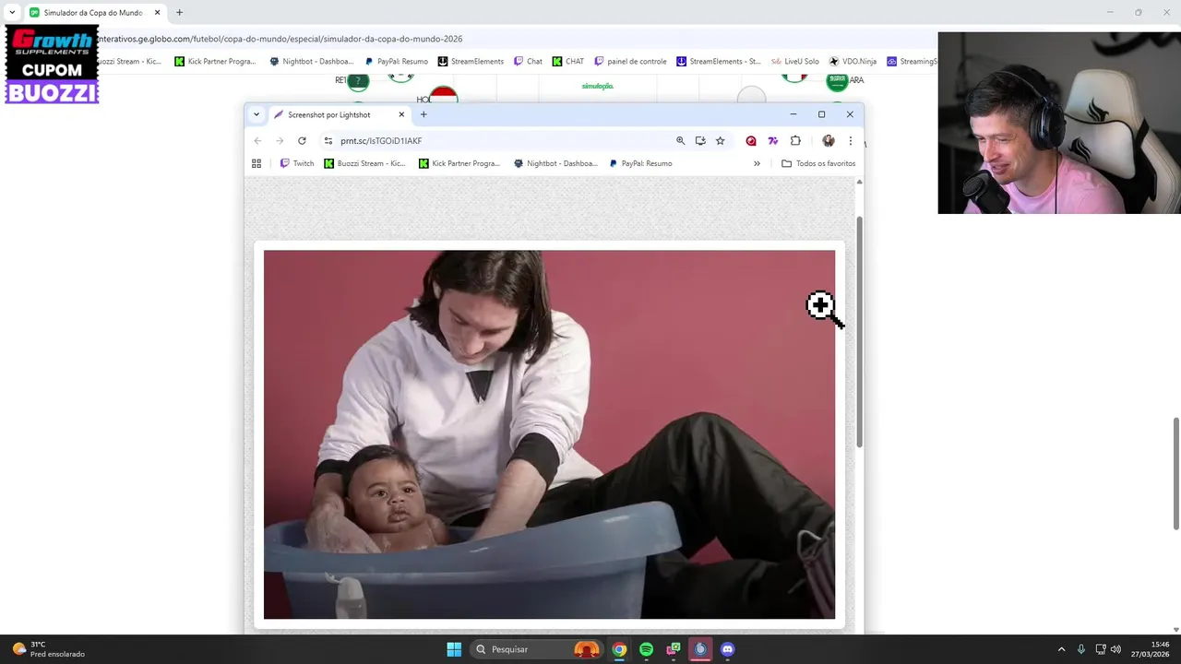Open the Nightbot - Dashboa... bookmark in the background window
The height and width of the screenshot is (664, 1181).
click(x=312, y=62)
